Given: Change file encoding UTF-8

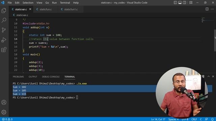Looking at the screenshot, I should (185, 119).
